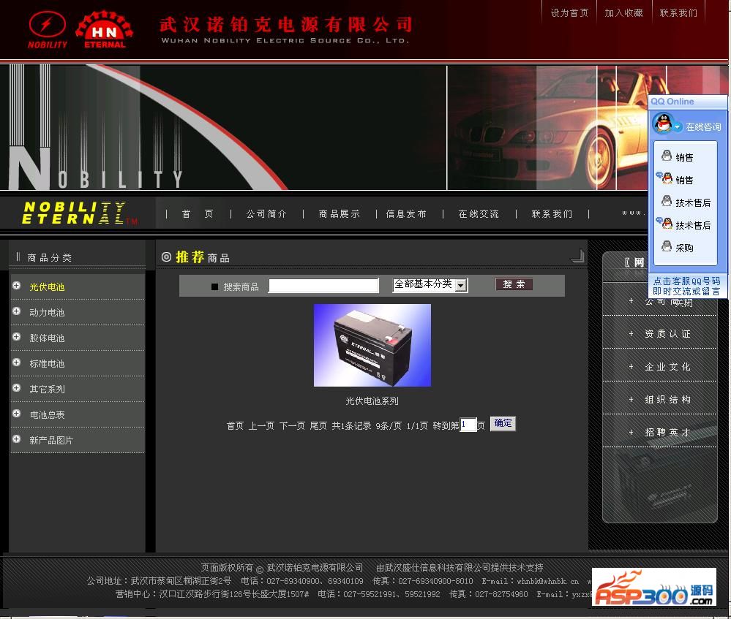731x619 pixels.
Task: Click the 搜索商品 text input field
Action: (x=323, y=286)
